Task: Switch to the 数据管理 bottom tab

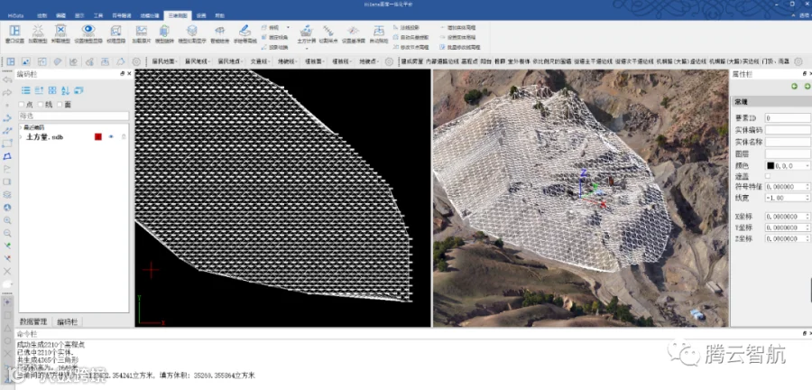Action: [x=33, y=321]
